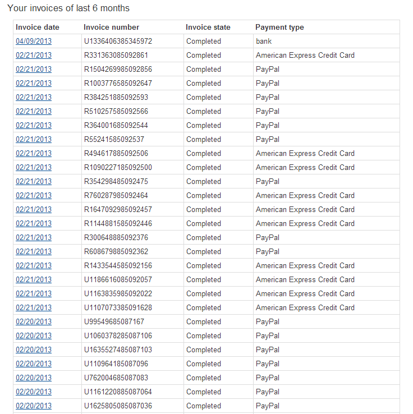Open date link for invoice U1186616085092057

tap(34, 279)
